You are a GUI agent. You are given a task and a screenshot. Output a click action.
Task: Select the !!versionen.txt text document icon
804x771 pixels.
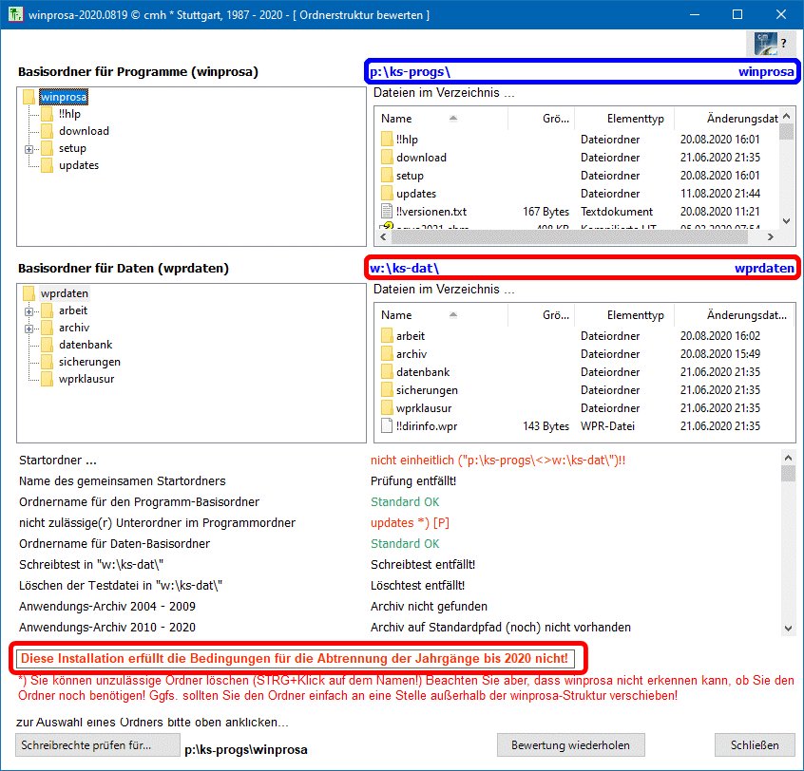click(387, 212)
